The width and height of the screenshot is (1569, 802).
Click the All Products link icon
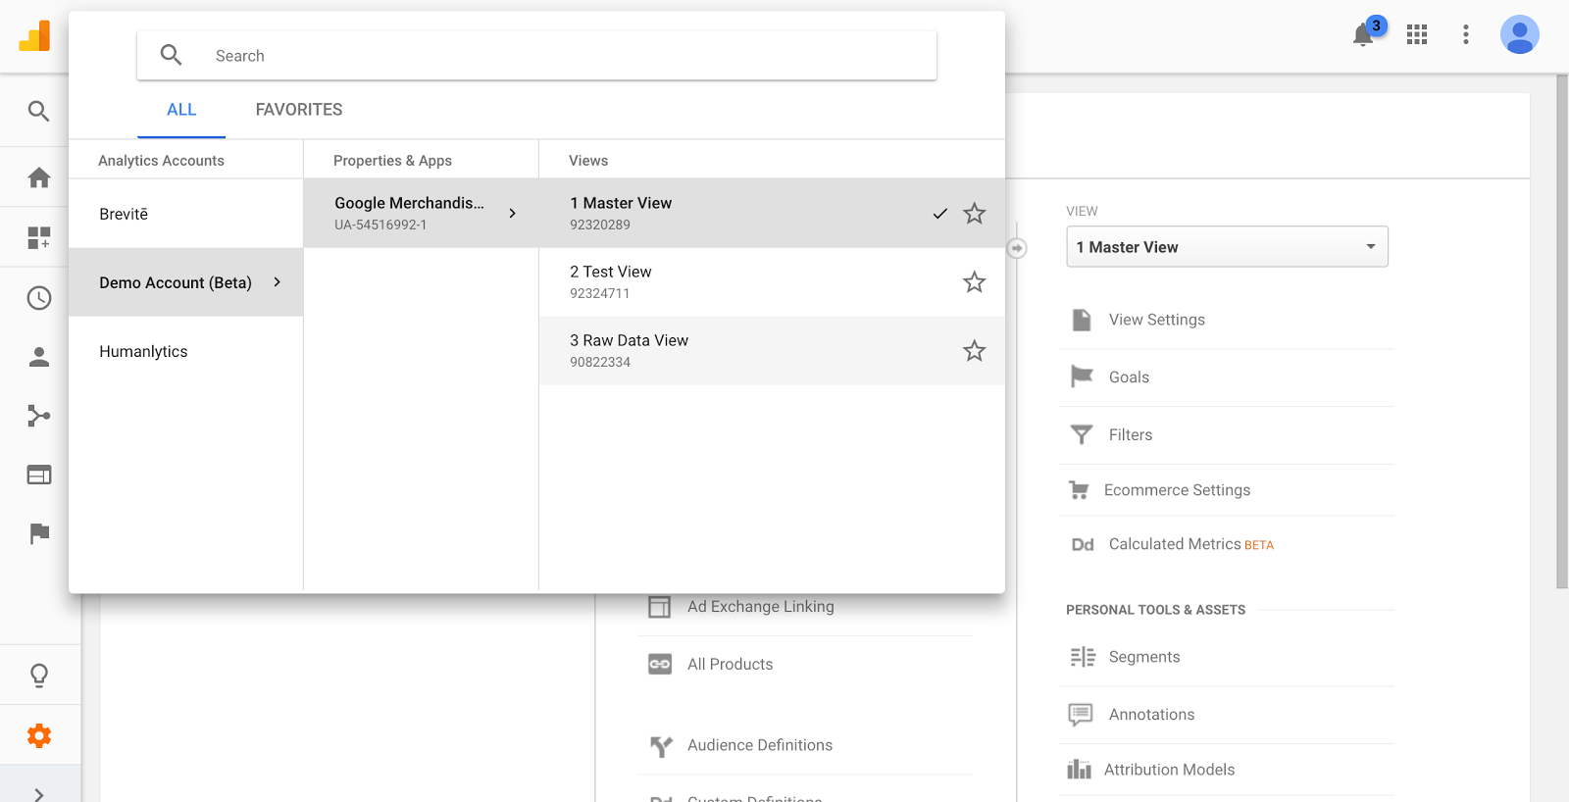(x=660, y=665)
